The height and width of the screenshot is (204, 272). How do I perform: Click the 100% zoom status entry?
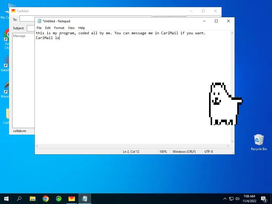coord(163,152)
